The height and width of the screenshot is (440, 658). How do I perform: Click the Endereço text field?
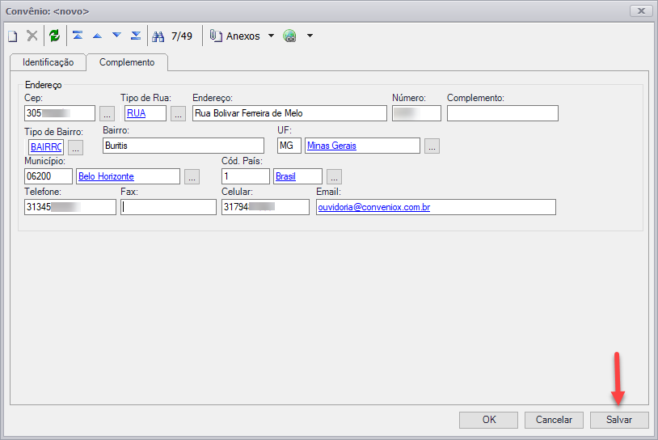289,113
